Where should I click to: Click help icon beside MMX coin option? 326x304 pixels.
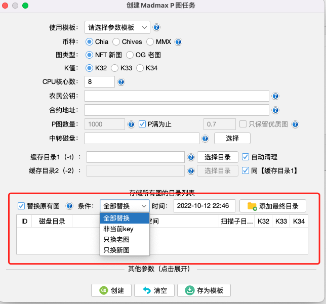click(178, 42)
